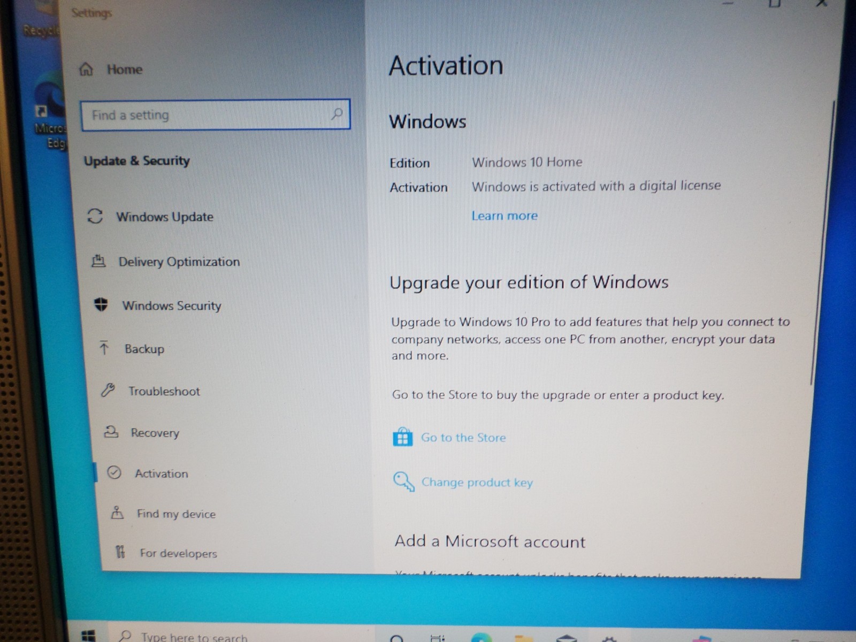Click the search magnifier in Find a setting
The height and width of the screenshot is (642, 856).
[337, 113]
